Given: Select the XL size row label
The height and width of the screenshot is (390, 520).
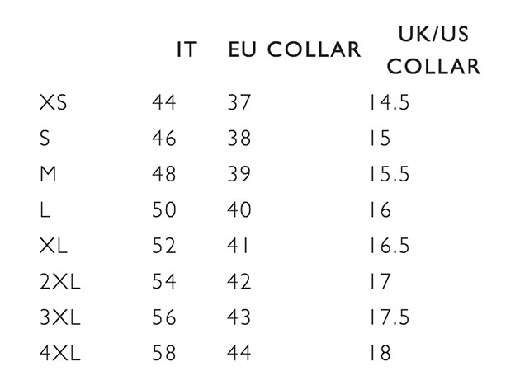Looking at the screenshot, I should click(x=54, y=246).
